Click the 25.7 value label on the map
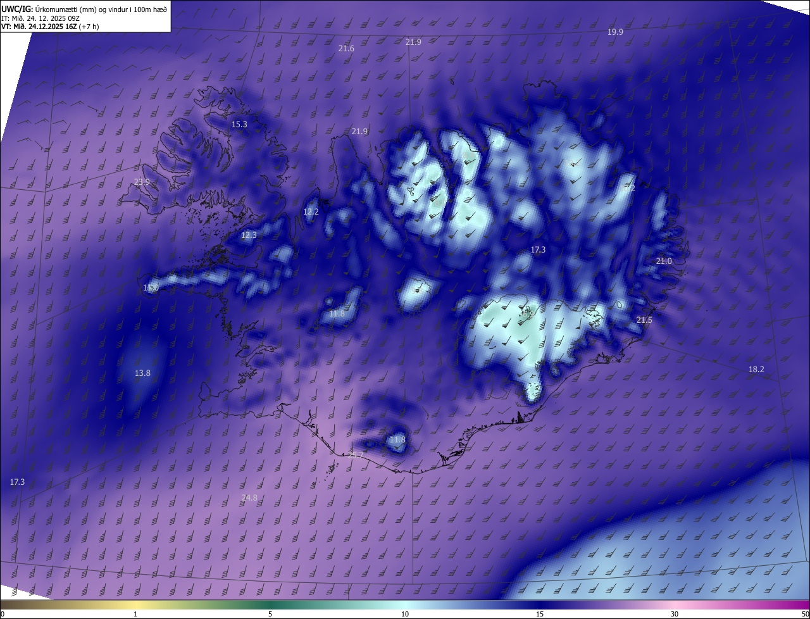The height and width of the screenshot is (619, 810). click(356, 456)
